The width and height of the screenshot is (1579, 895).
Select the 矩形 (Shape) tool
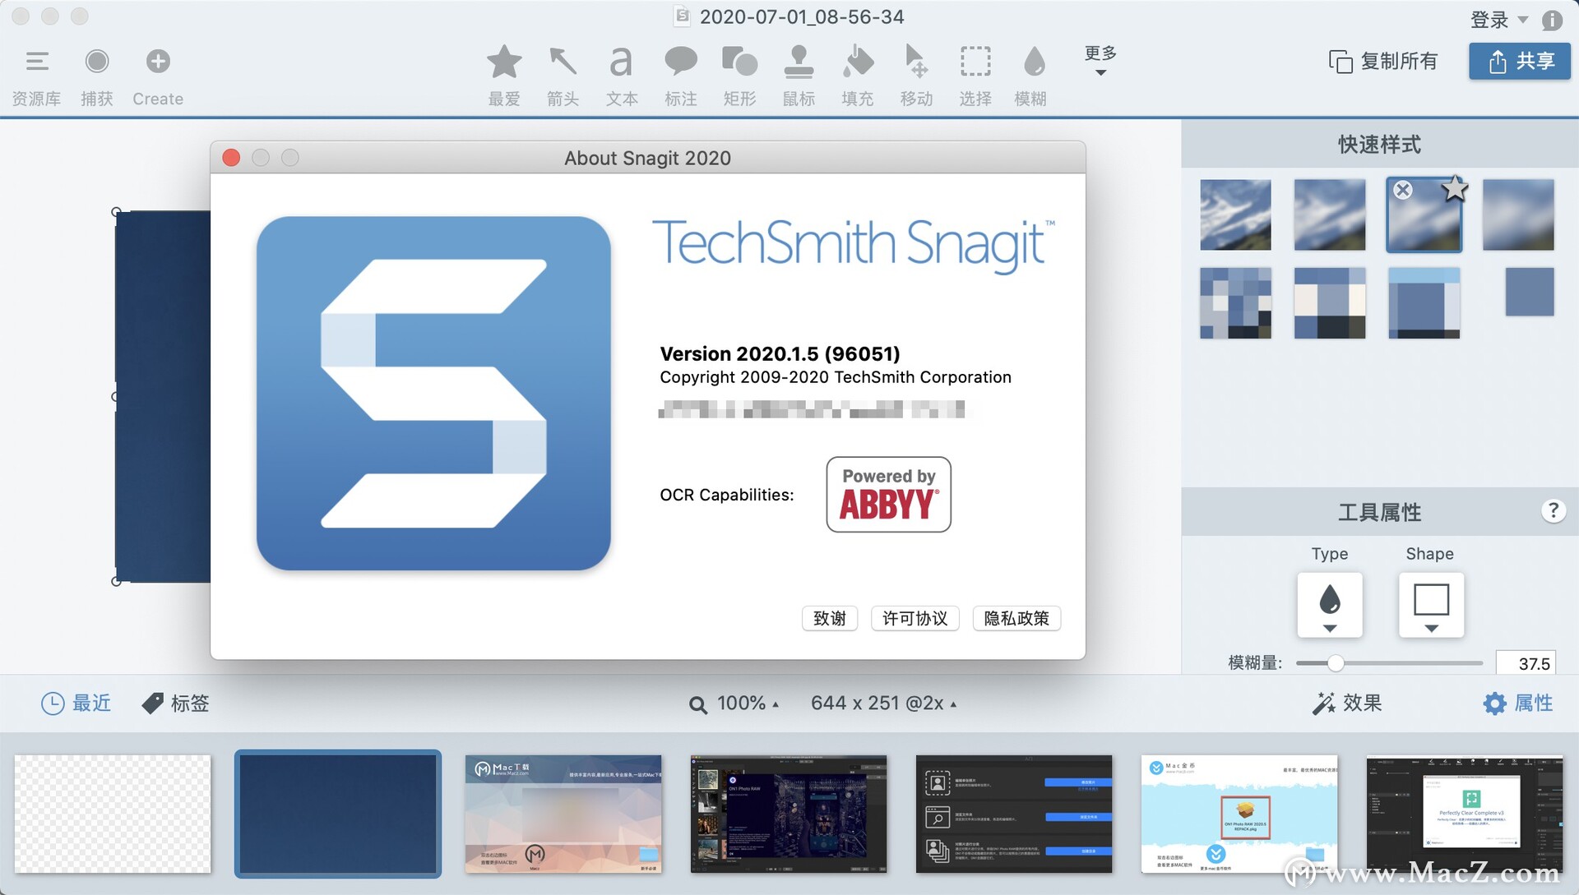(739, 74)
